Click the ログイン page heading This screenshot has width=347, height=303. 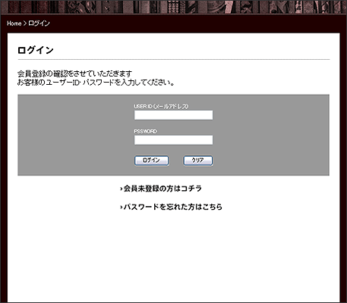pyautogui.click(x=36, y=50)
